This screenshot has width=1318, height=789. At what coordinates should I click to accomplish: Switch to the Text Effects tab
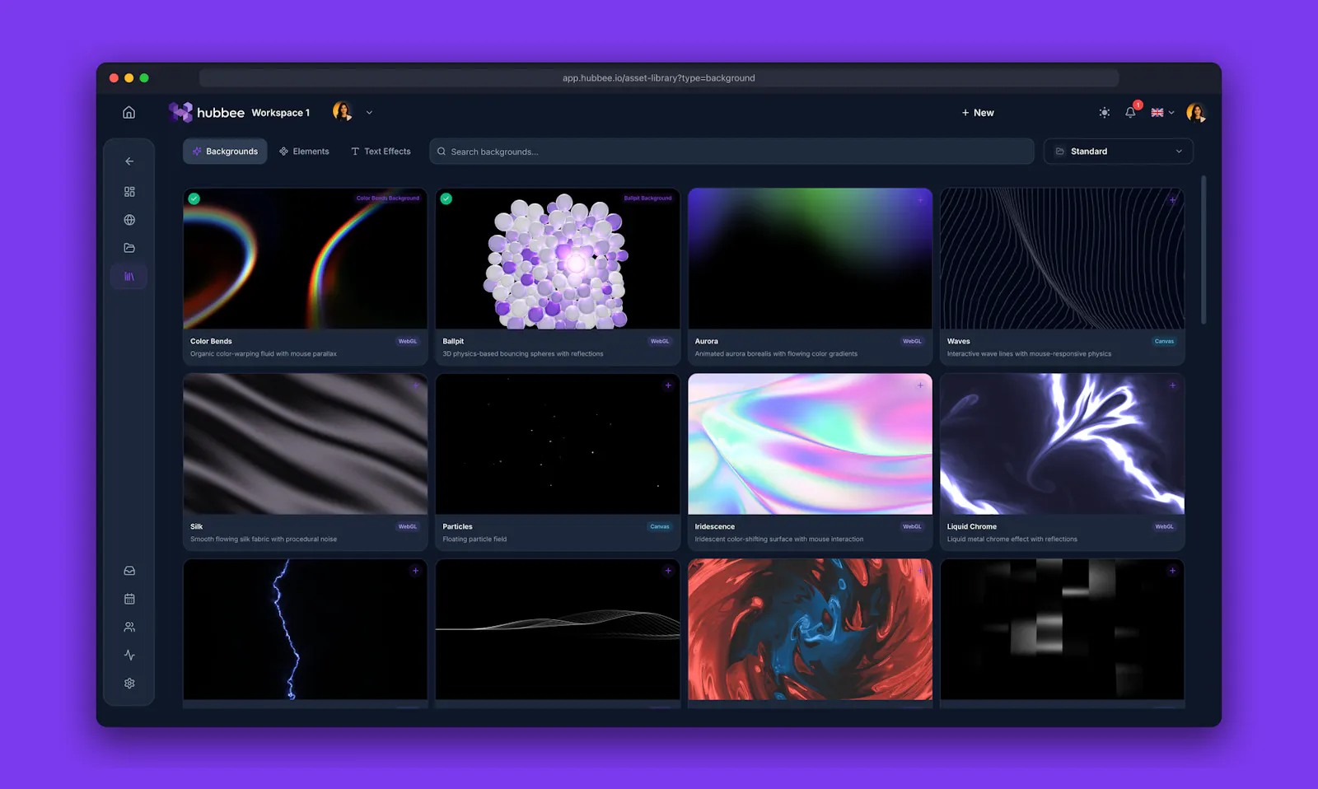[x=381, y=152]
